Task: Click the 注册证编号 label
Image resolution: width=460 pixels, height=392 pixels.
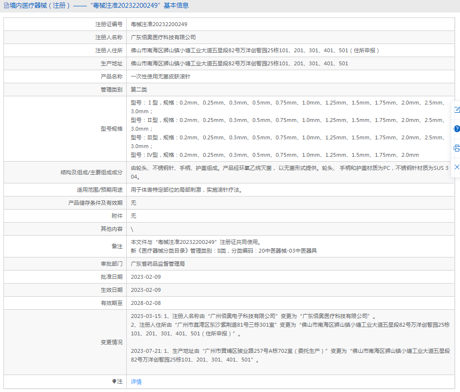Action: 109,24
